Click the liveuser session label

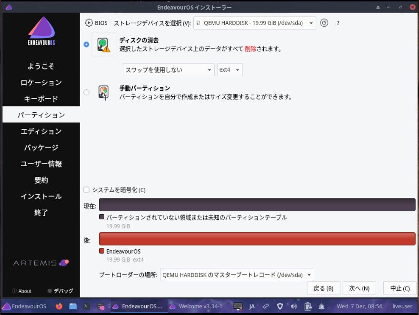(x=402, y=306)
